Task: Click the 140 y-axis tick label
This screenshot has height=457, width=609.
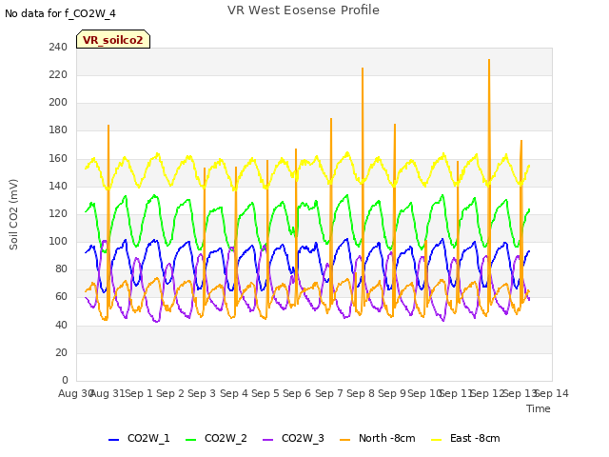Action: (58, 187)
